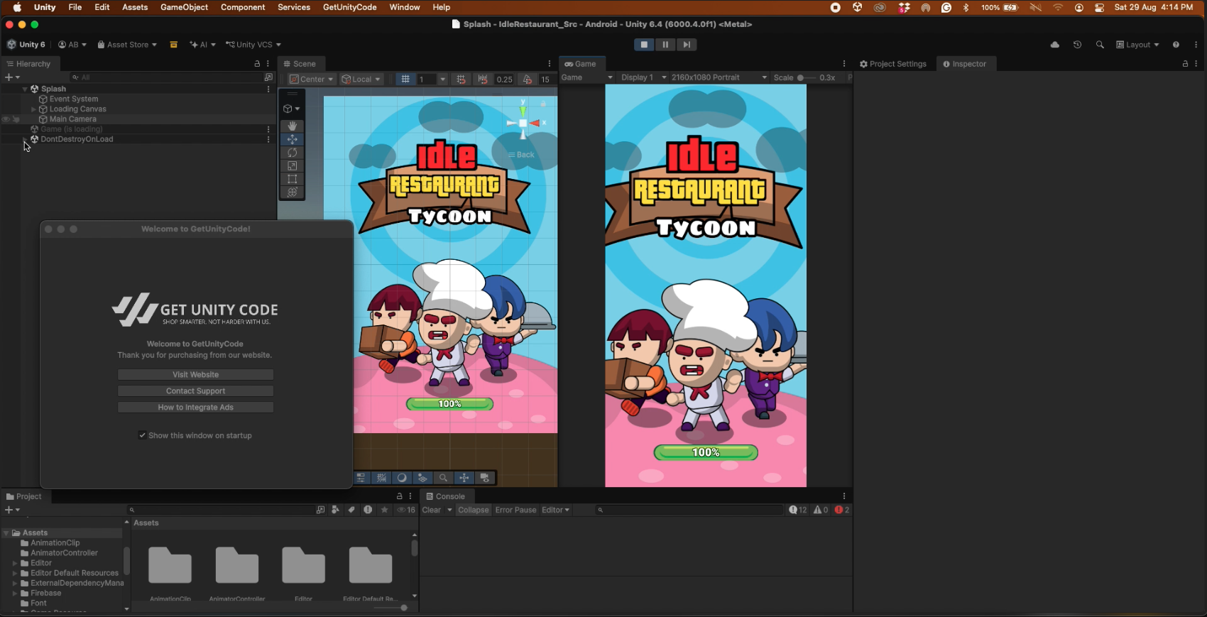Open the Display 1 dropdown in Game view
The height and width of the screenshot is (617, 1207).
(643, 77)
